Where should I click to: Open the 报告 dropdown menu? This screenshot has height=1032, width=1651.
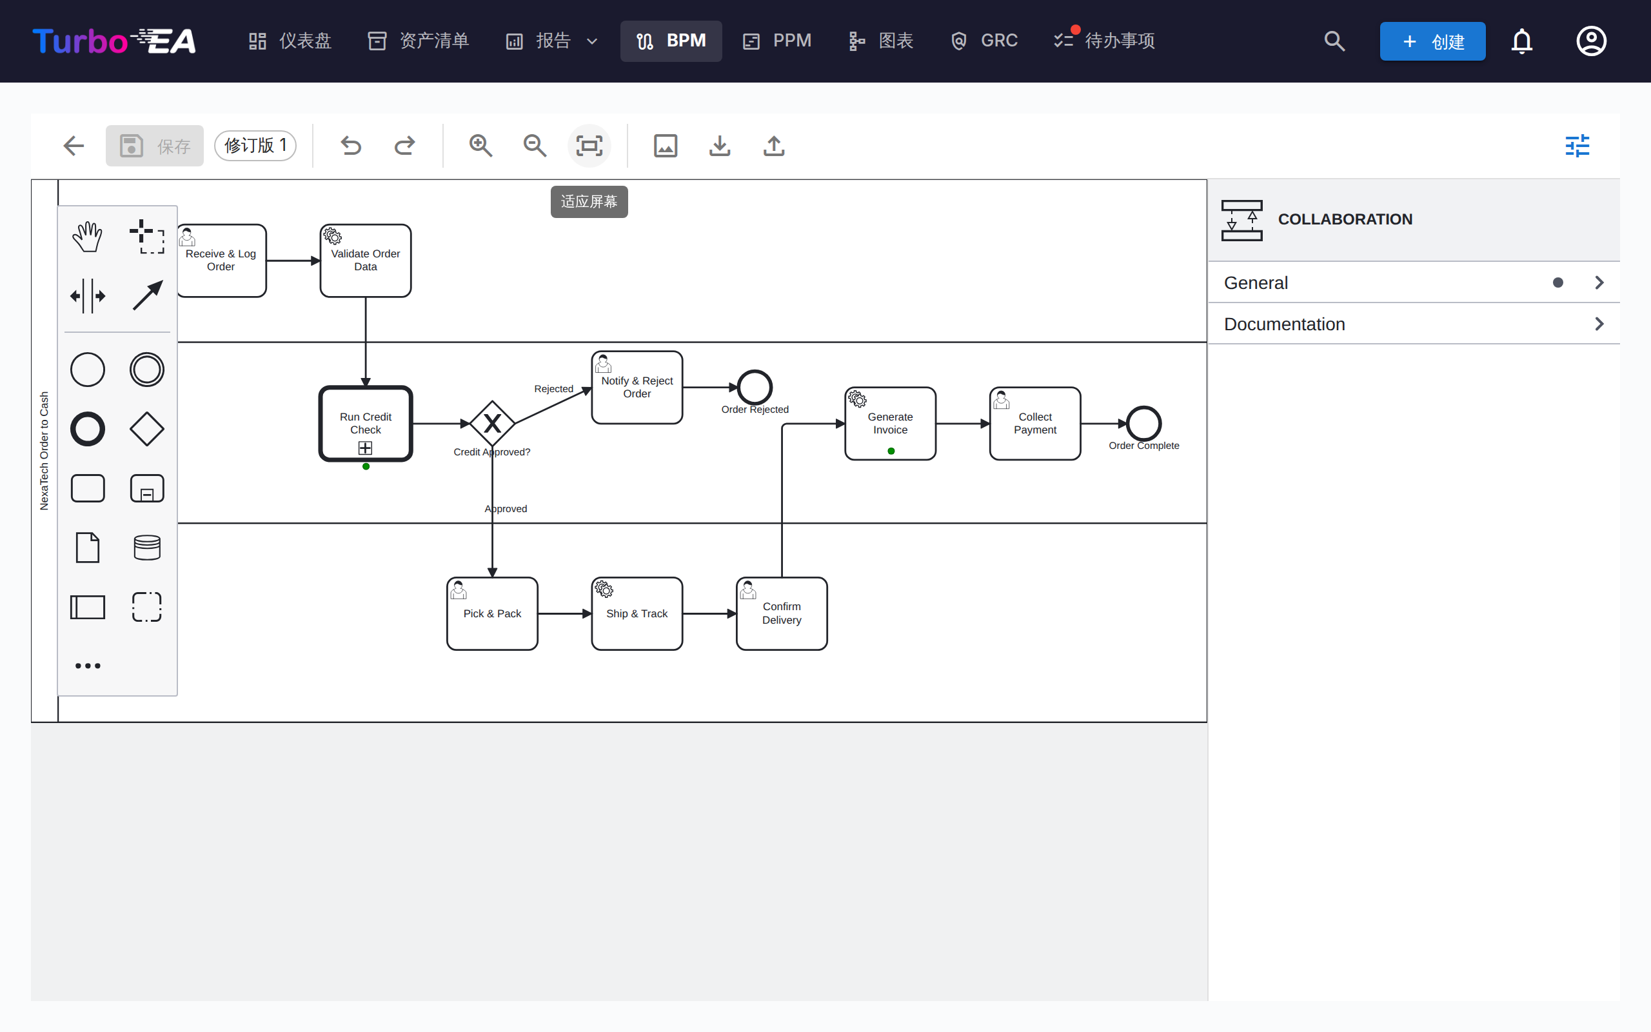[x=552, y=41]
